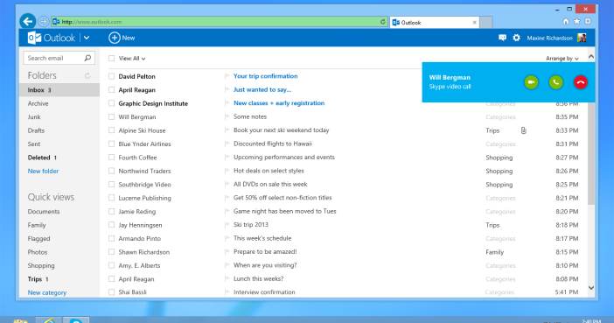Tick the Lucerne Publishing checkbox
This screenshot has height=323, width=614.
pyautogui.click(x=112, y=198)
